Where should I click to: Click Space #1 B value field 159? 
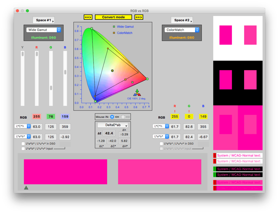coord(65,116)
